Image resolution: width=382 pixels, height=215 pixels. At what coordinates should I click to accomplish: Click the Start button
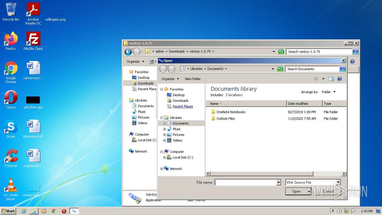pos(8,211)
